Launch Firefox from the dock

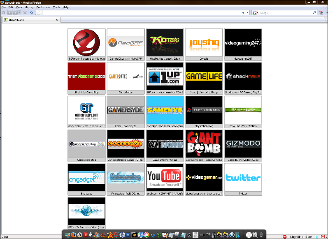pyautogui.click(x=73, y=235)
